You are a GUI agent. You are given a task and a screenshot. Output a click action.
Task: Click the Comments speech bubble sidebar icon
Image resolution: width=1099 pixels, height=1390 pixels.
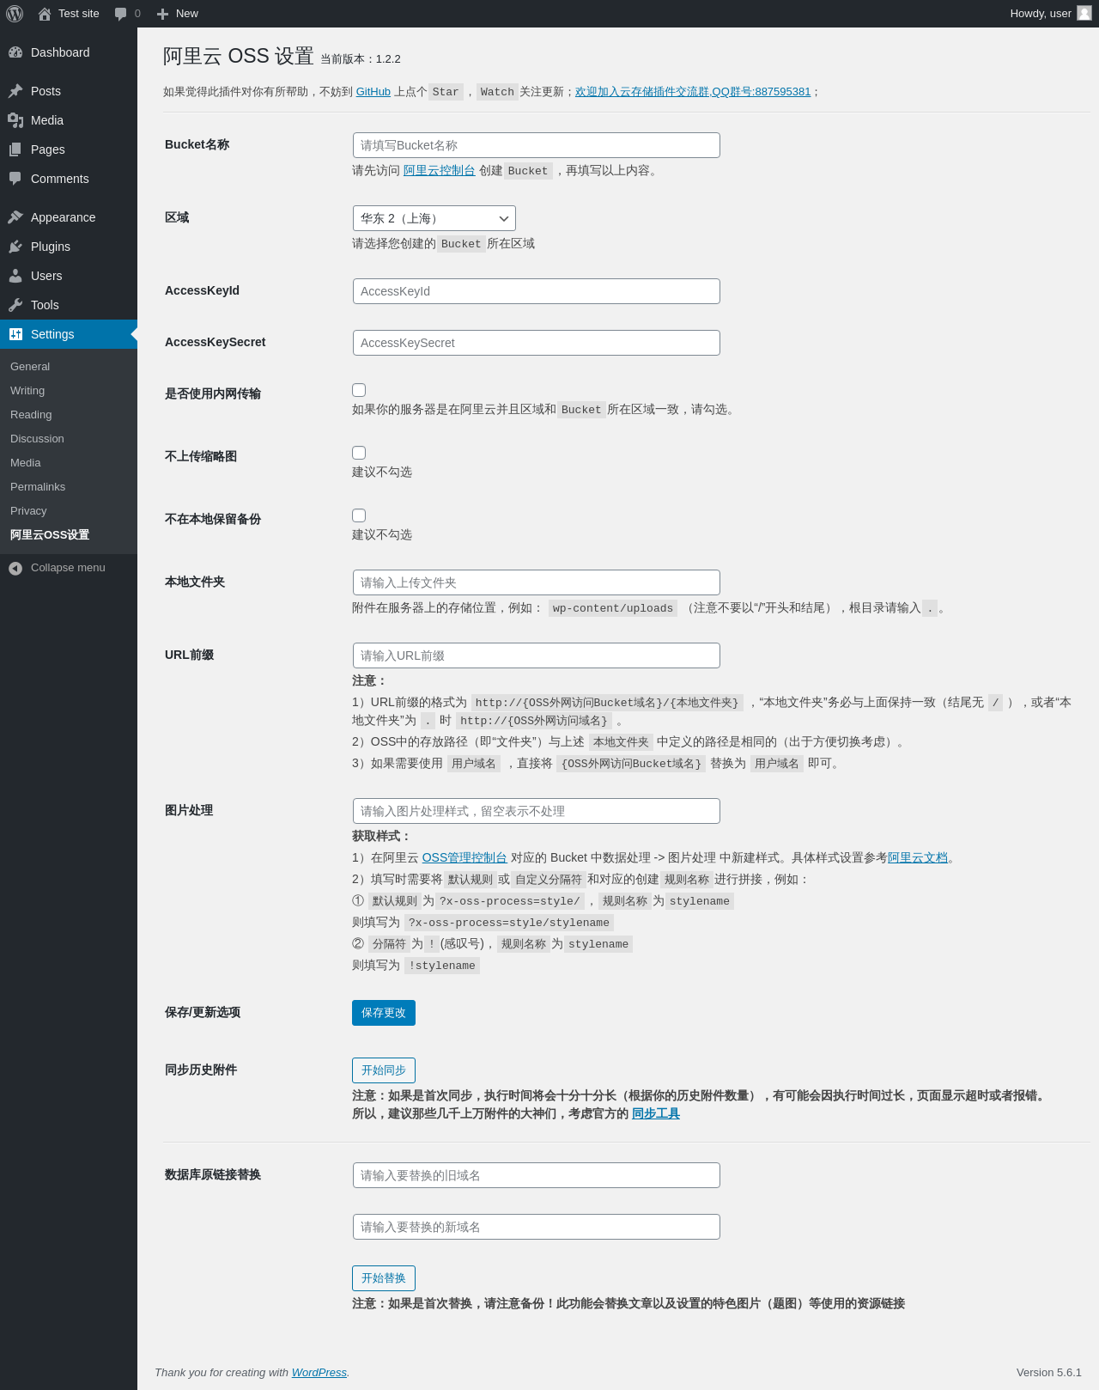click(15, 179)
